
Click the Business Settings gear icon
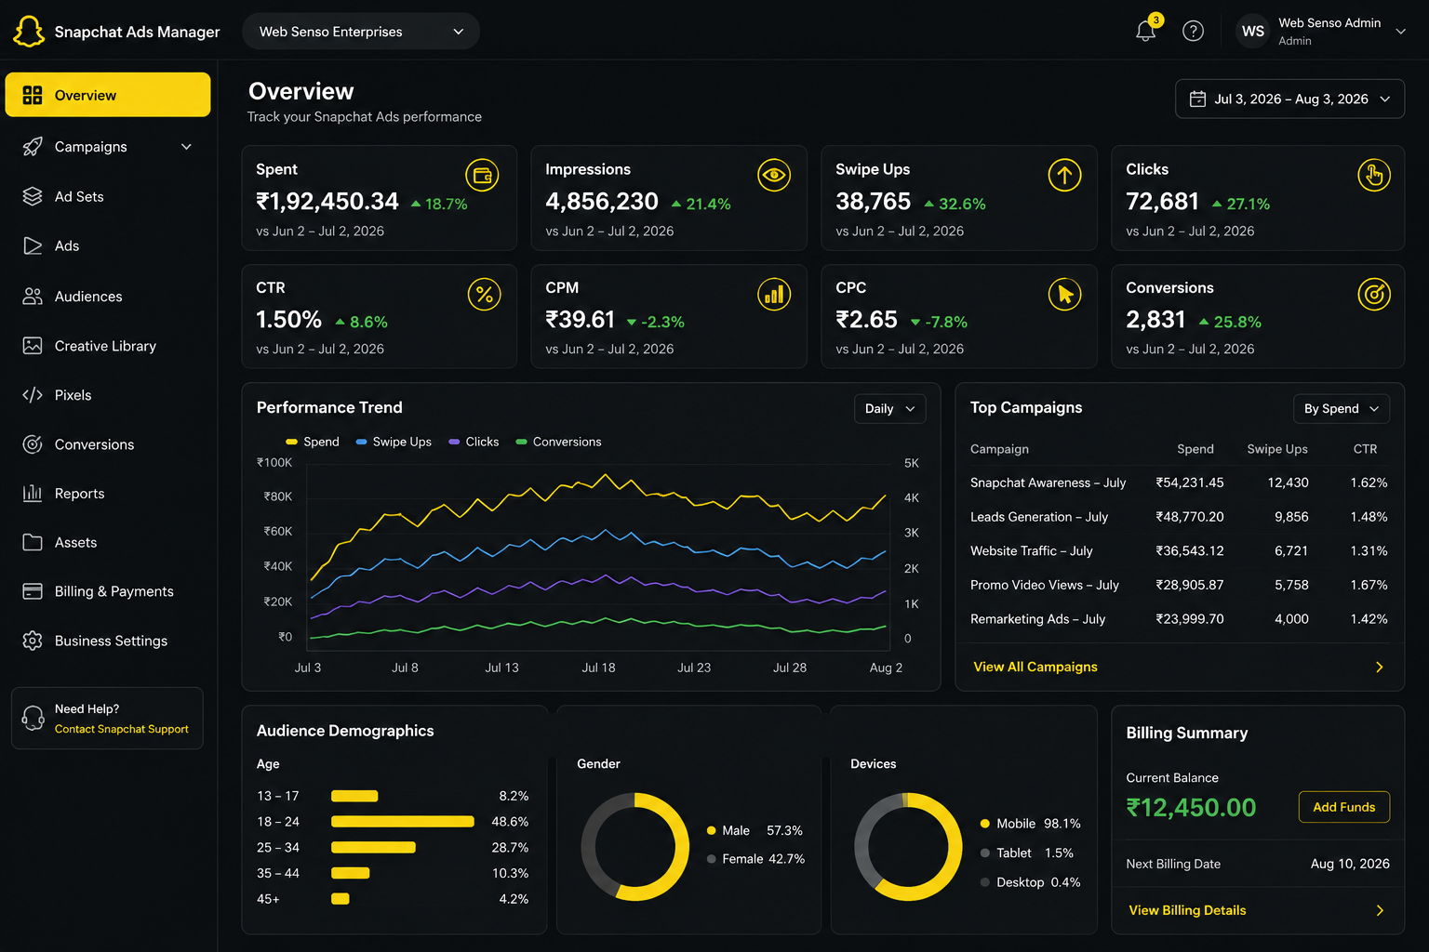(x=33, y=641)
